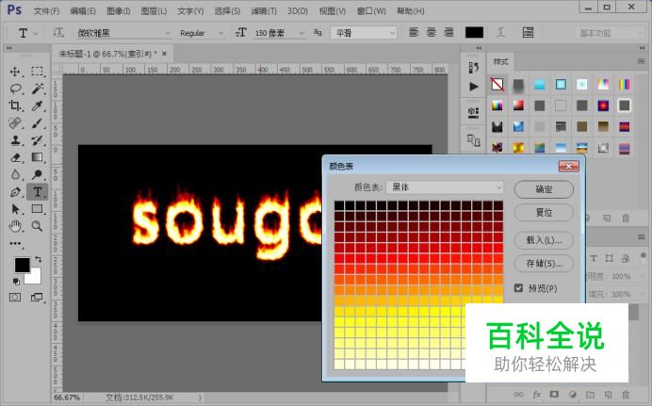Select the Lasso tool
The height and width of the screenshot is (406, 652).
tap(15, 89)
